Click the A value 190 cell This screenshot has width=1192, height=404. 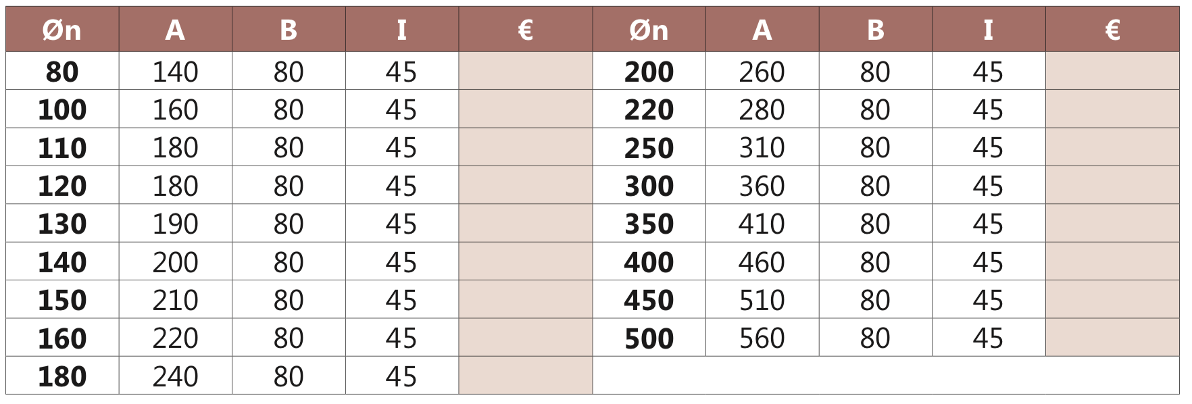(x=176, y=224)
